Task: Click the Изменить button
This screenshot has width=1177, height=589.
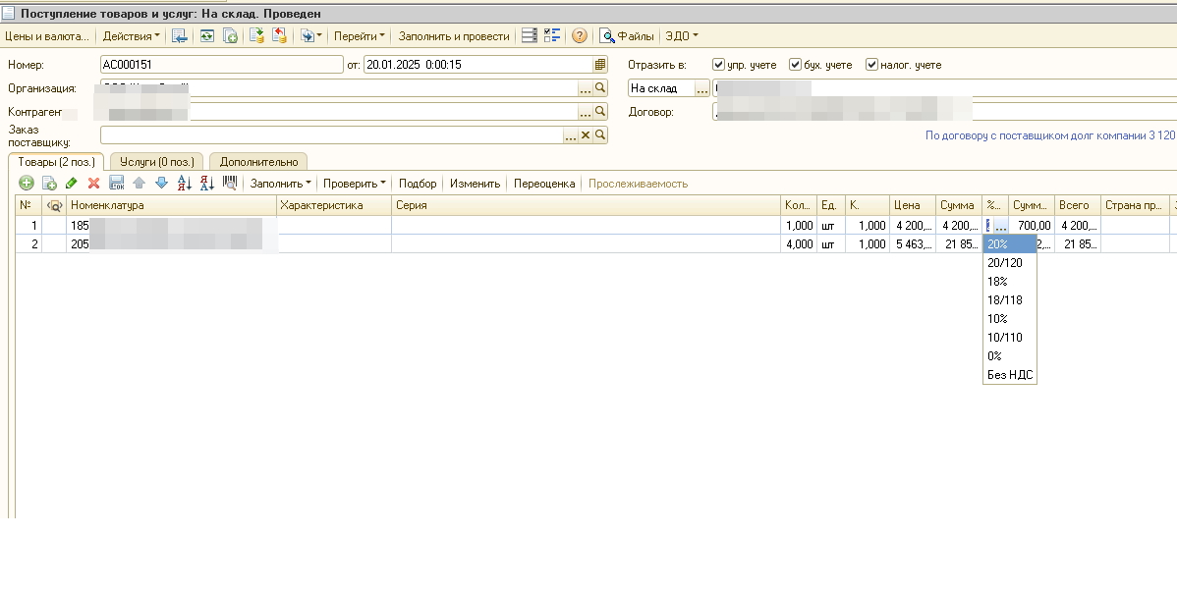Action: (476, 183)
